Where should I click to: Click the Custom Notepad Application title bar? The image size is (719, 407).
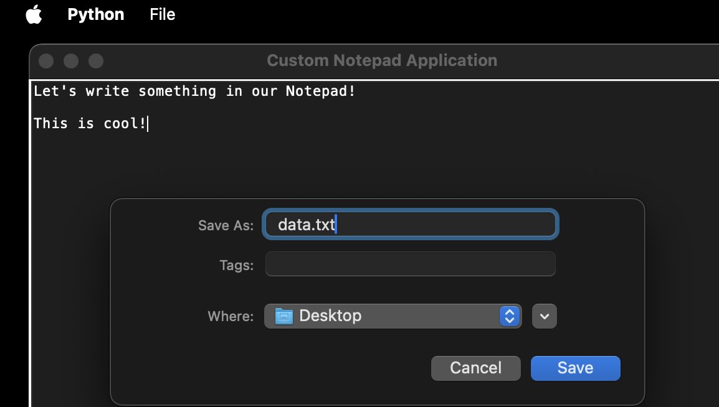click(x=381, y=61)
